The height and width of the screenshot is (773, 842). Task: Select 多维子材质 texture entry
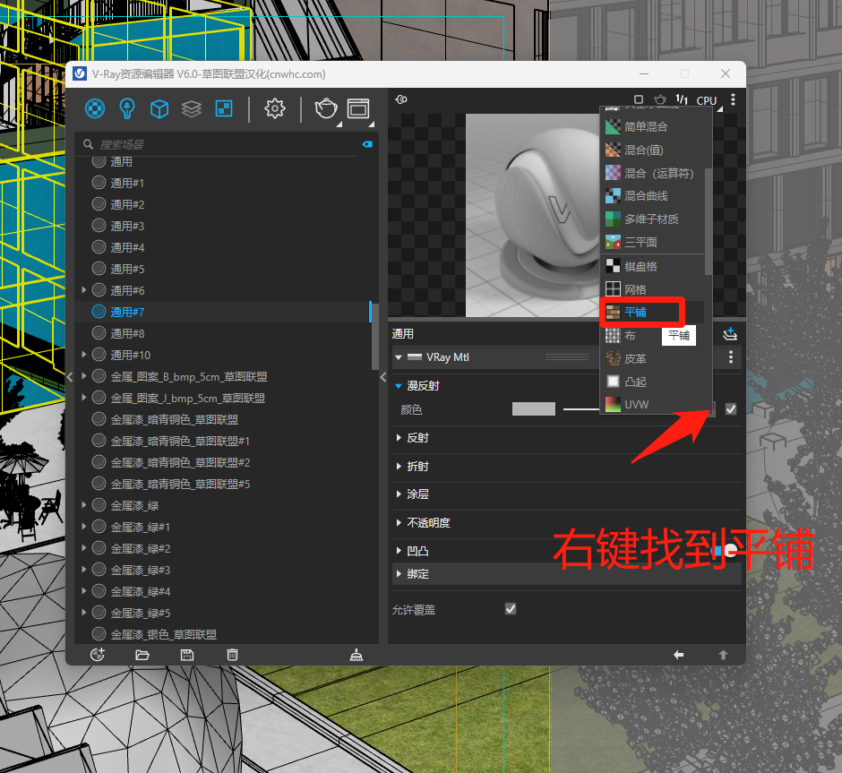[x=654, y=219]
